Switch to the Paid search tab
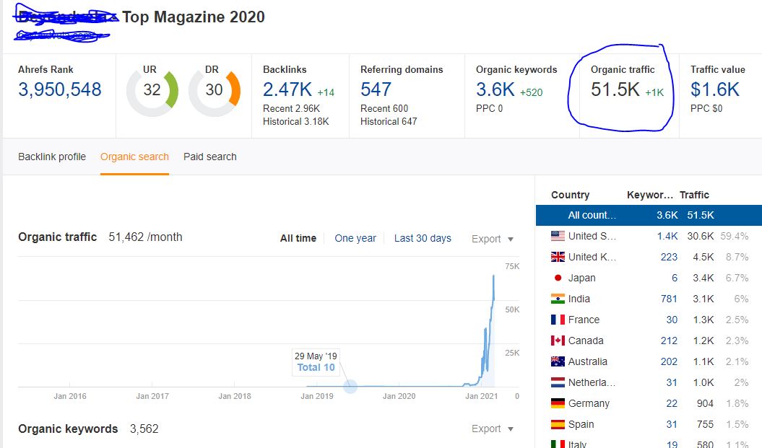 (209, 157)
